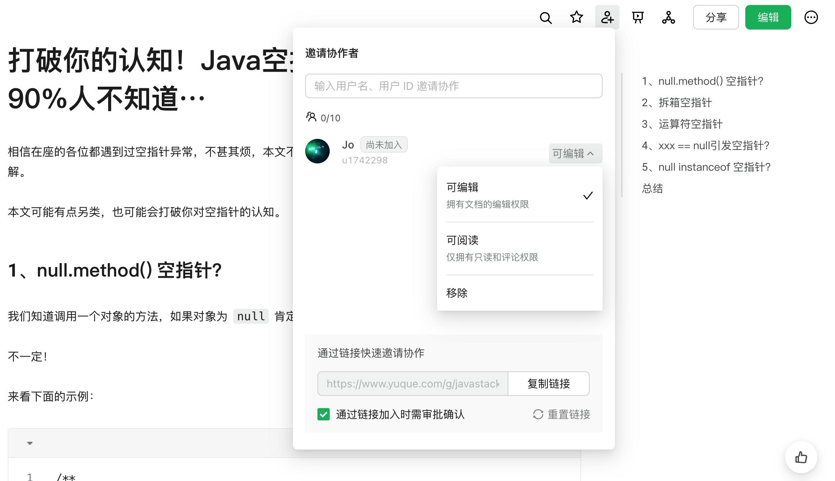The image size is (835, 481).
Task: Collapse the code block triangle arrow
Action: [30, 443]
